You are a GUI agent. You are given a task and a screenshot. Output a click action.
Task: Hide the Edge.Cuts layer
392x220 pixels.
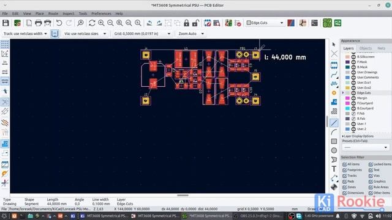tap(353, 93)
